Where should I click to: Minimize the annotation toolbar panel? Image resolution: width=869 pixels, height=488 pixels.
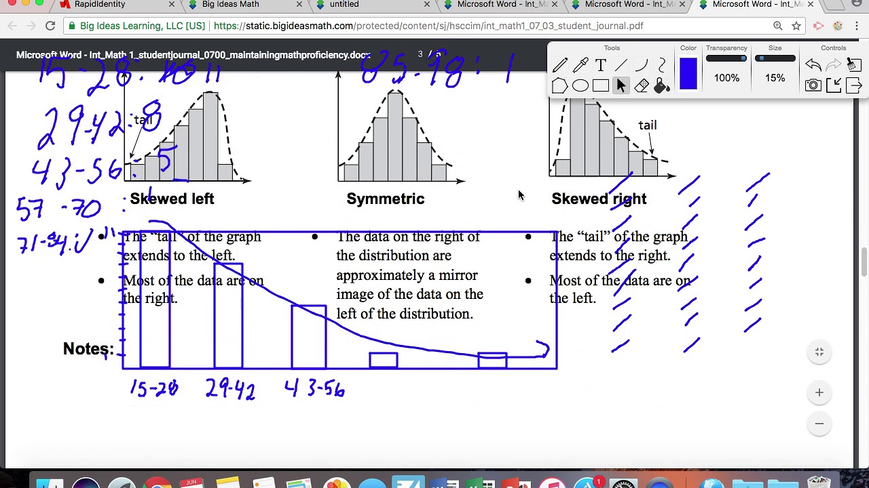(x=834, y=85)
